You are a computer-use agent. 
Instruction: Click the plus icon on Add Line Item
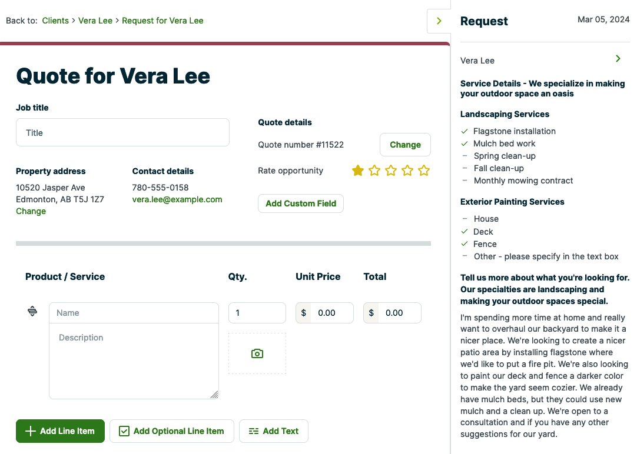(x=31, y=431)
